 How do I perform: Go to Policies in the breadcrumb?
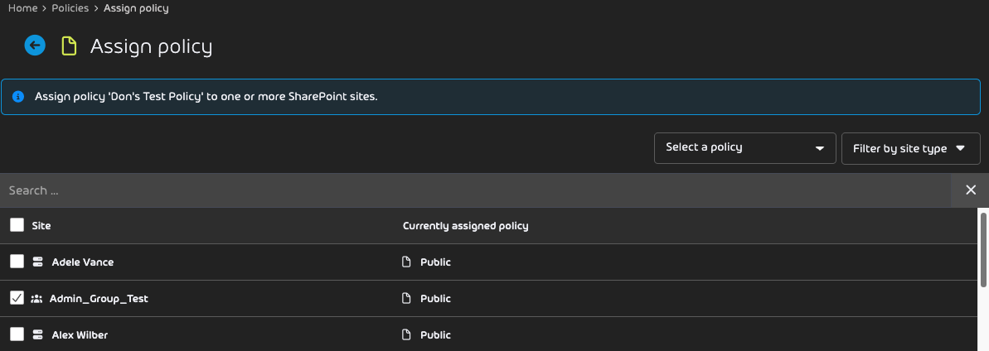(x=70, y=8)
